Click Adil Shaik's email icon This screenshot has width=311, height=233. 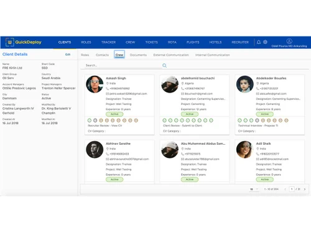pyautogui.click(x=258, y=159)
